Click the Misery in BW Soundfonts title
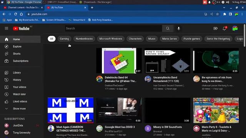The width and height of the screenshot is (246, 138). pos(168,127)
